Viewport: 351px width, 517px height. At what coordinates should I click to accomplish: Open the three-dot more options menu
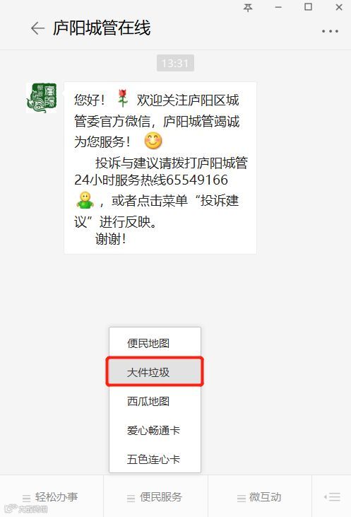click(330, 31)
